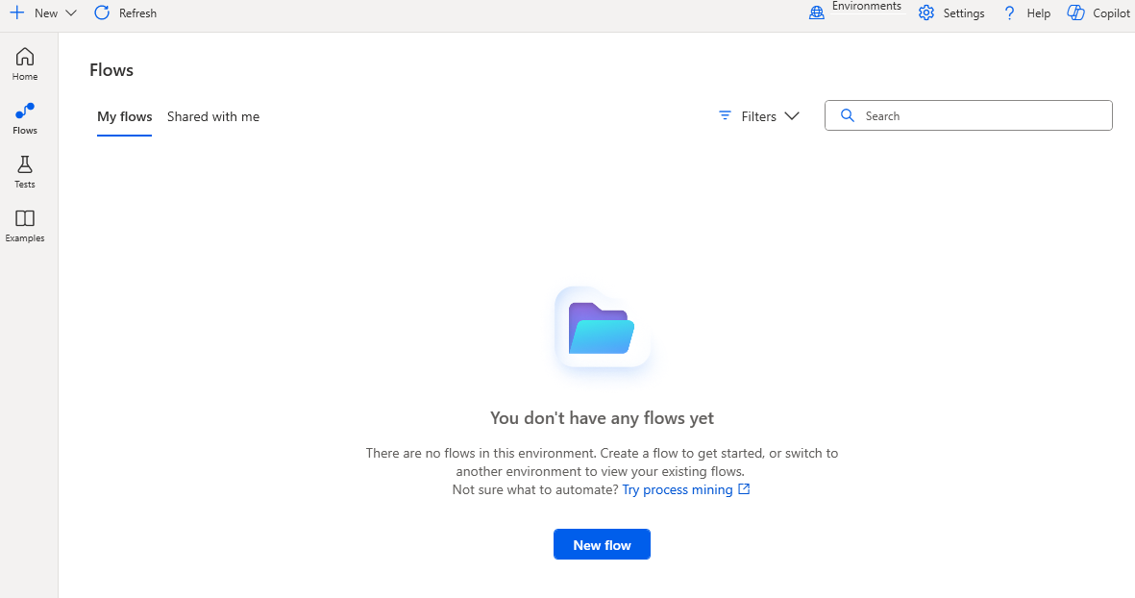The image size is (1135, 598).
Task: Click the open folder illustration
Action: (602, 328)
